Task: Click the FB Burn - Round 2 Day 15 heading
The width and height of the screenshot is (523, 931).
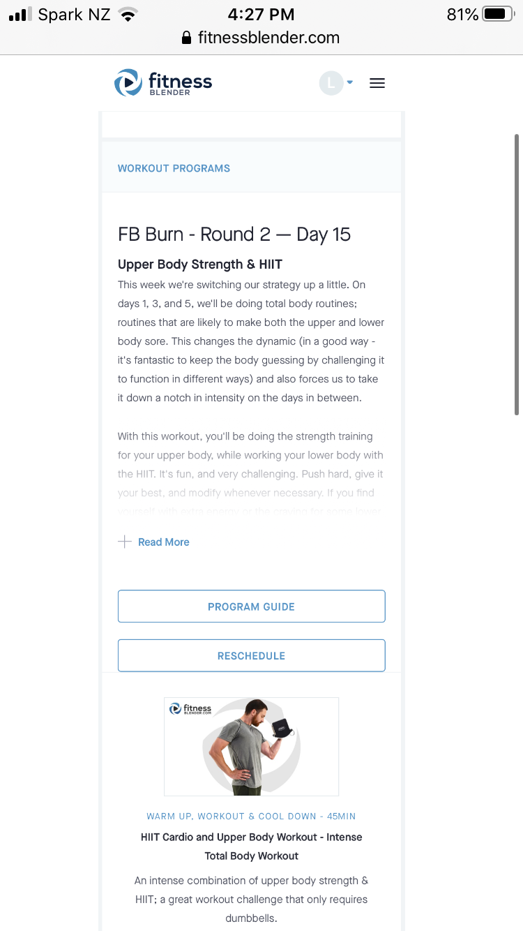Action: [234, 234]
